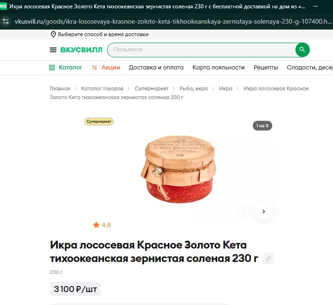Click the Главная breadcrumb link
This screenshot has height=305, width=333.
[60, 88]
